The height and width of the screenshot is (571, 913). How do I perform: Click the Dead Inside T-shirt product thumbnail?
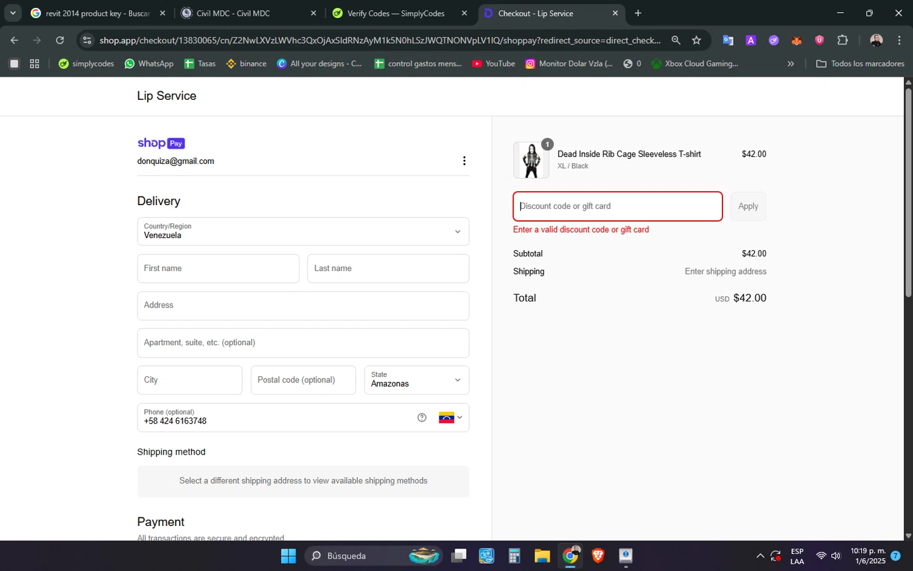pos(531,160)
